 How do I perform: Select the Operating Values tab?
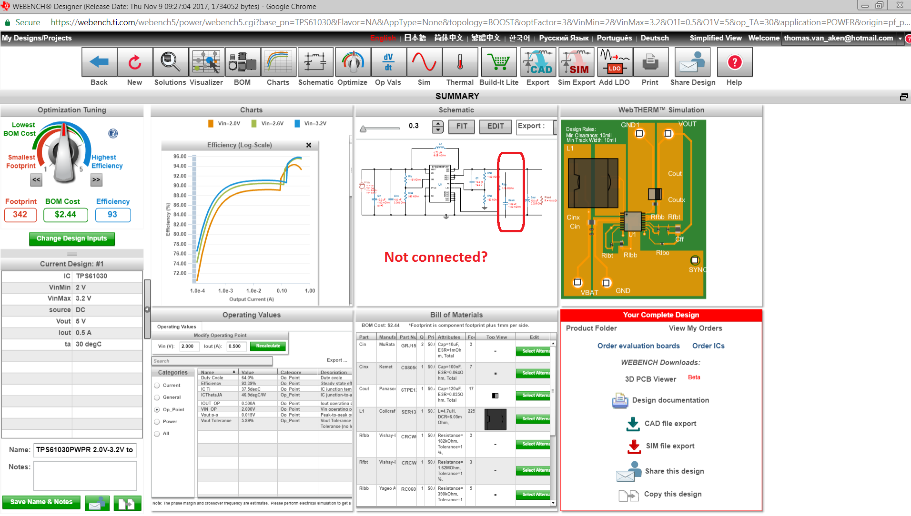(177, 327)
